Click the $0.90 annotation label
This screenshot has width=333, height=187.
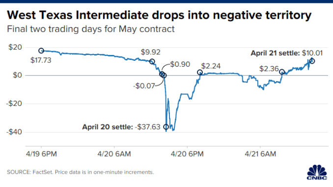[x=180, y=64]
